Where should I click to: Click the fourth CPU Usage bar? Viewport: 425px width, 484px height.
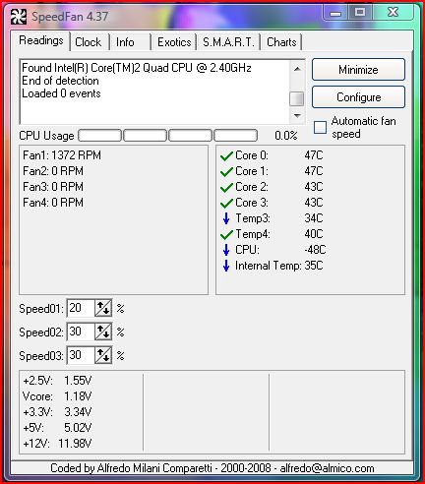(235, 136)
